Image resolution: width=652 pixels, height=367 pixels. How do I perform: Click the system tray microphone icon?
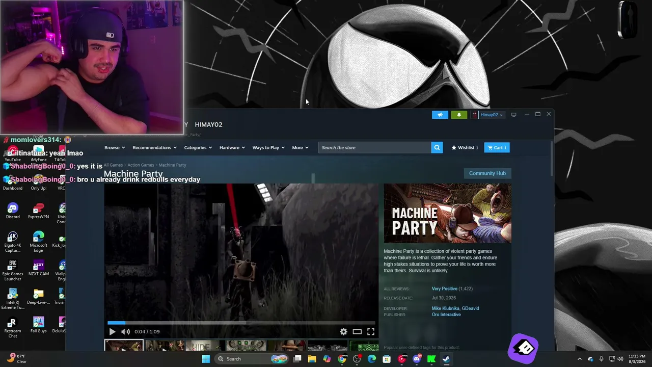pyautogui.click(x=601, y=359)
